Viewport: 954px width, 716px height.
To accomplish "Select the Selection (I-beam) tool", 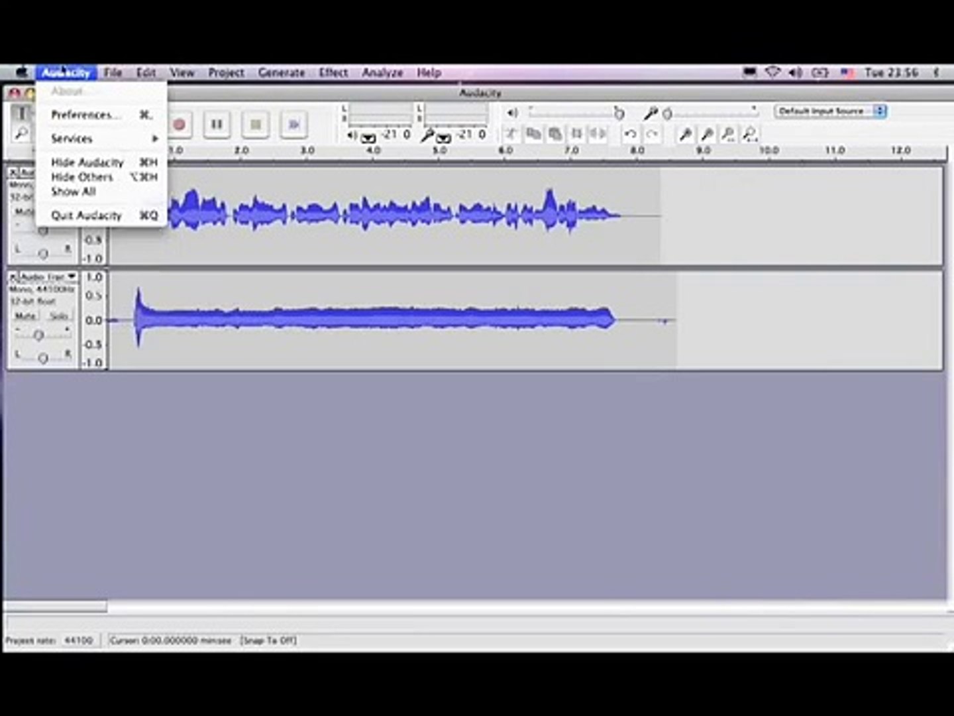I will point(21,113).
